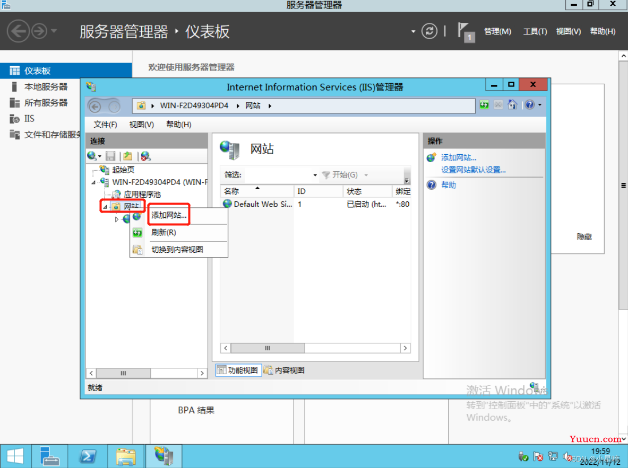Screen dimensions: 628x468
Task: Click the Server Manager forward arrow
Action: pos(39,31)
